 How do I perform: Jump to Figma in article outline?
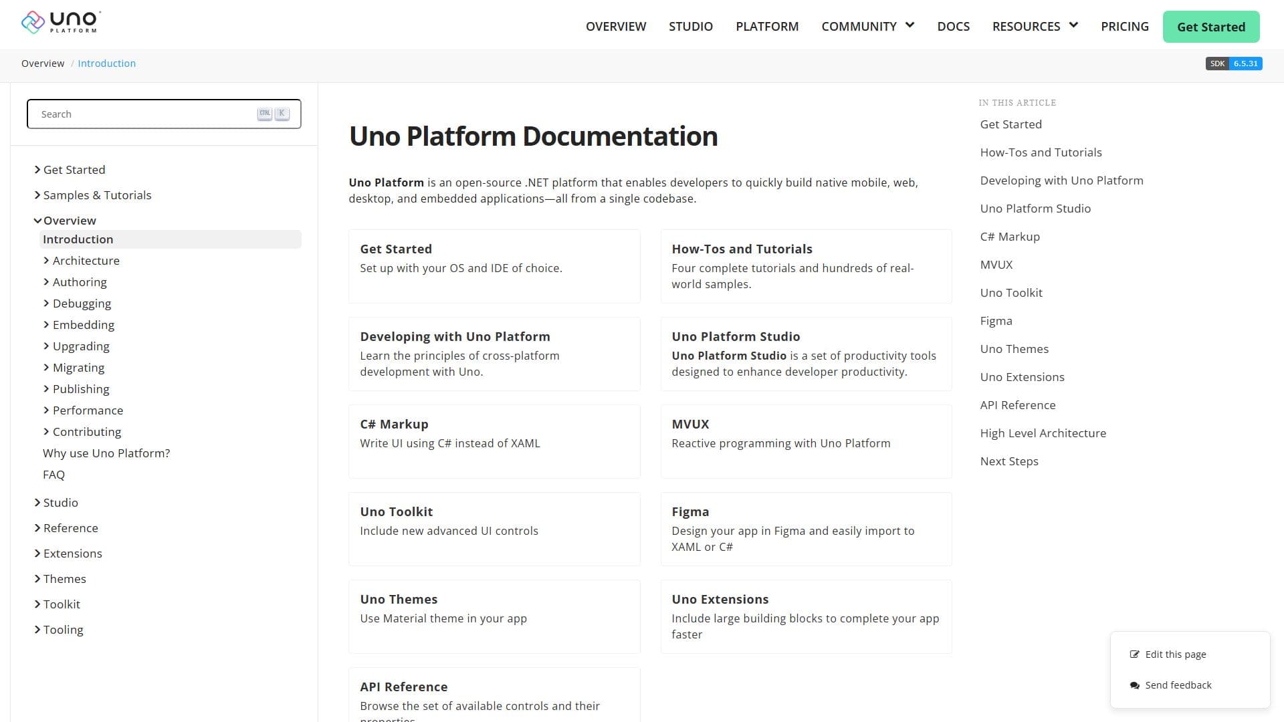(996, 321)
